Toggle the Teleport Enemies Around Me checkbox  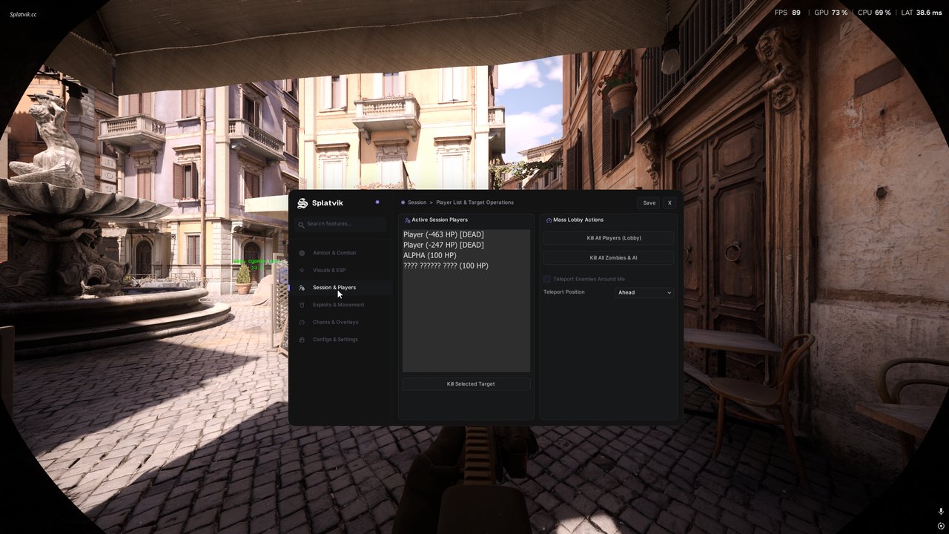click(547, 279)
